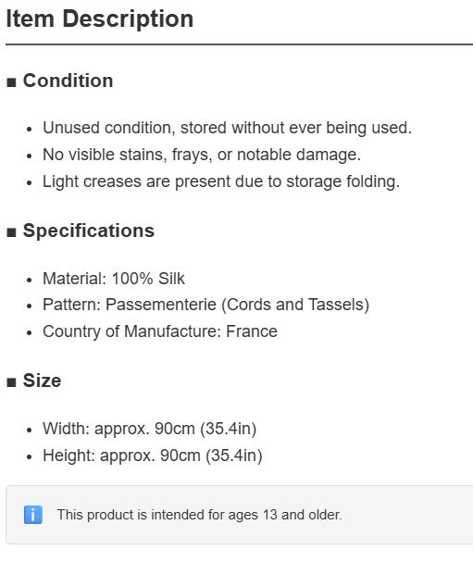Click the Passementerie pattern line
The image size is (473, 562).
pos(206,305)
